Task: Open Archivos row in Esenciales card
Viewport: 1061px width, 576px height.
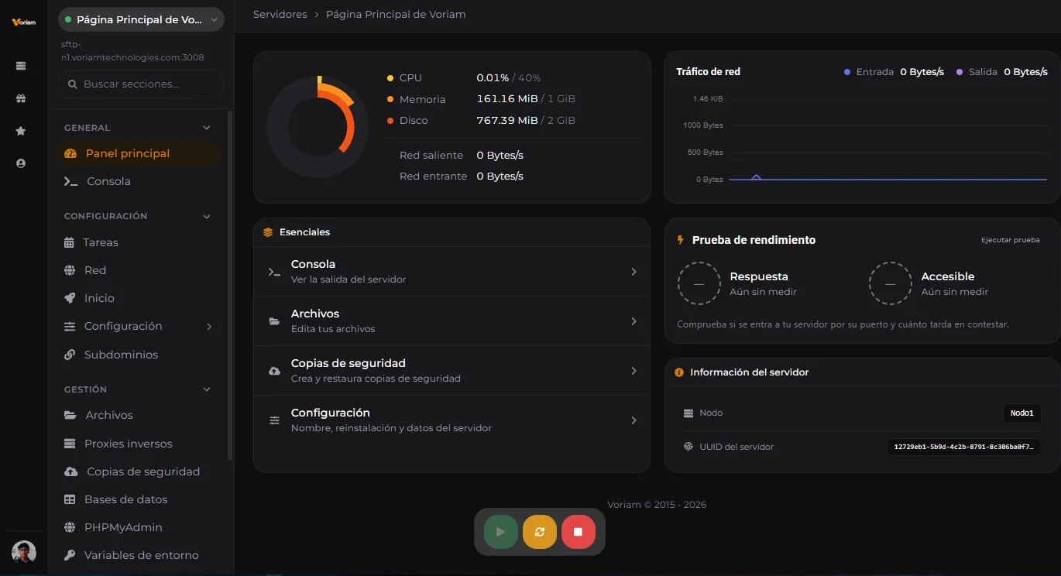Action: pos(452,321)
